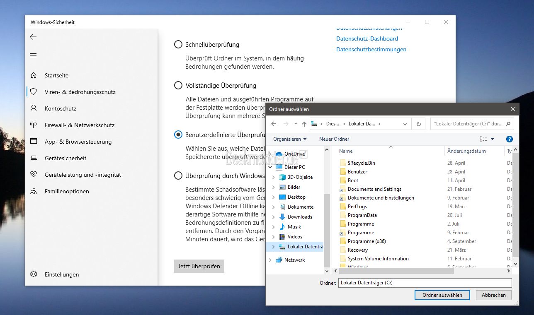The width and height of the screenshot is (534, 315).
Task: Open the address bar history dropdown
Action: 405,124
